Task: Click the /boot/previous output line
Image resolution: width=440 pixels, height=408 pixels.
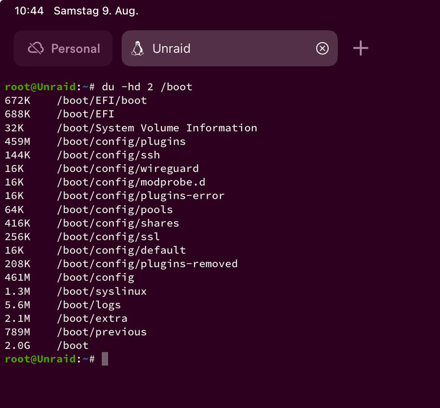Action: [76, 332]
